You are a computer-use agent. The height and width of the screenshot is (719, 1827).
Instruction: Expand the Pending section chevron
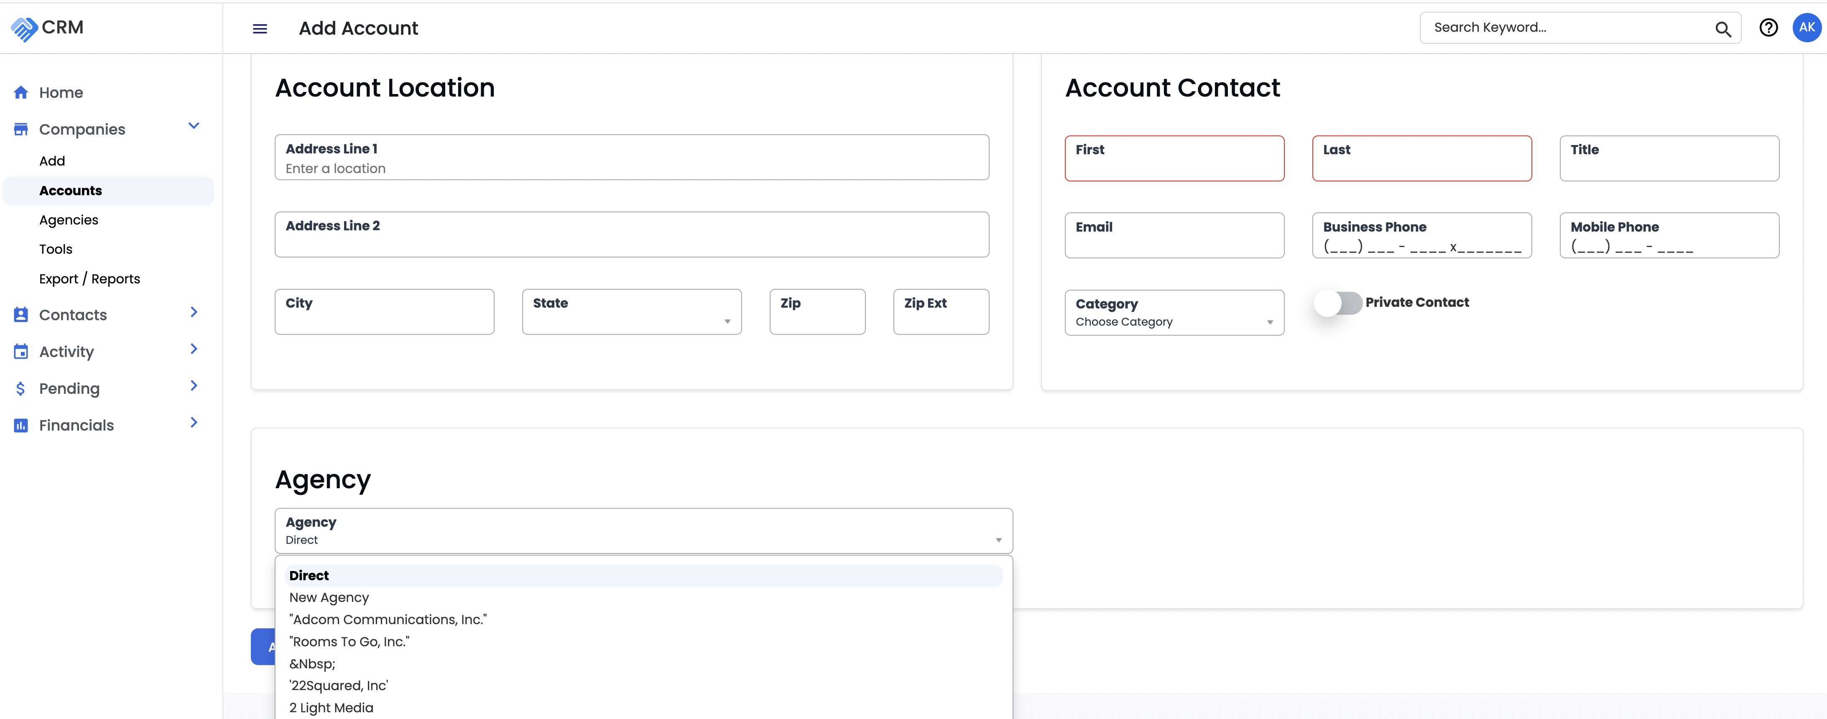194,386
